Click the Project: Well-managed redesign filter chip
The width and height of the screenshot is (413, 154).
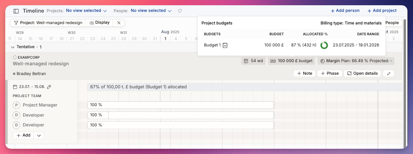[x=48, y=23]
